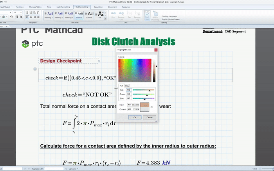Apply the Title text style
The height and width of the screenshot is (171, 274).
pyautogui.click(x=99, y=15)
